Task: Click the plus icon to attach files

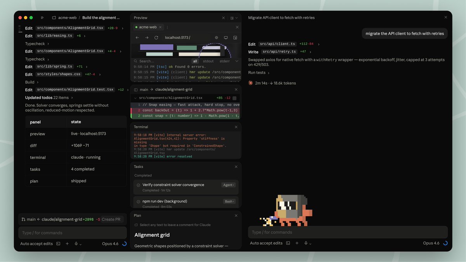Action: (x=67, y=243)
